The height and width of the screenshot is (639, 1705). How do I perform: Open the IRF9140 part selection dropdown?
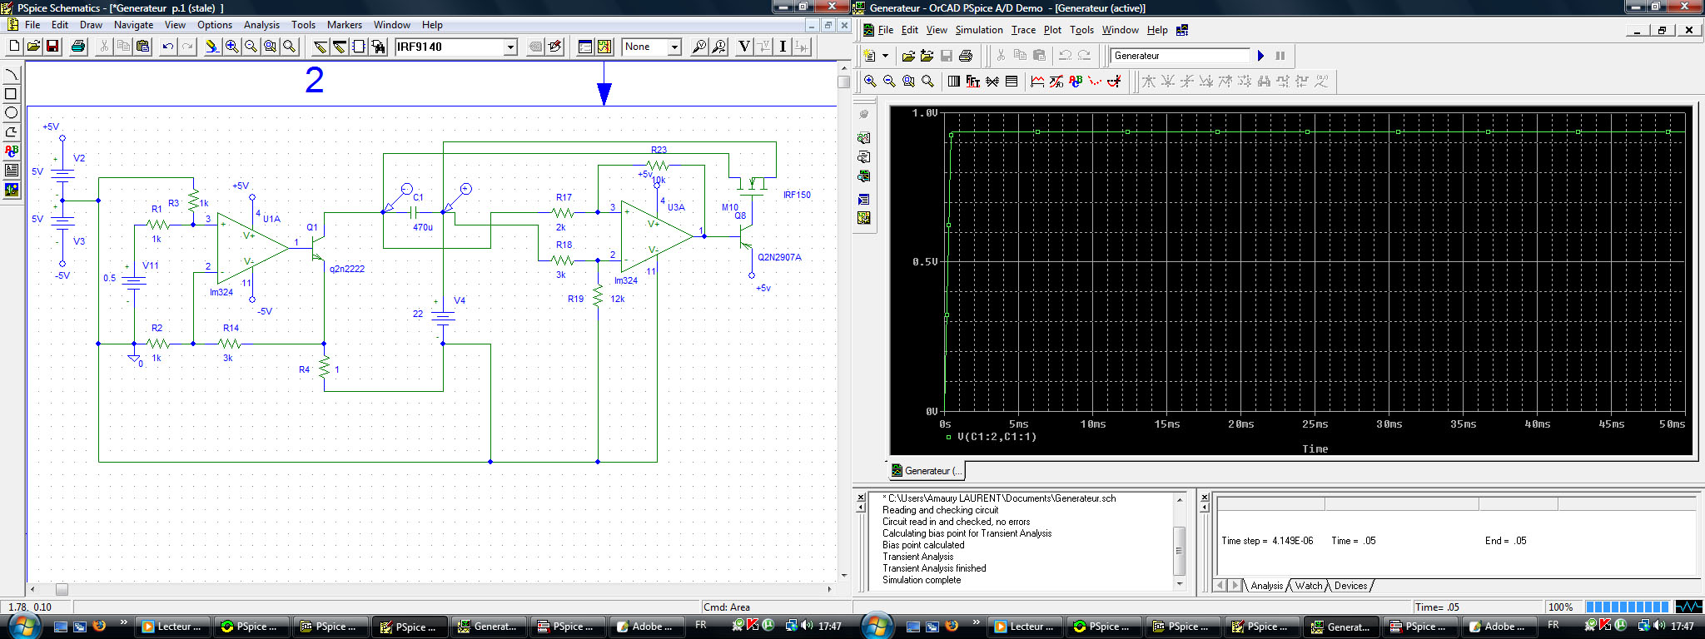pos(510,47)
